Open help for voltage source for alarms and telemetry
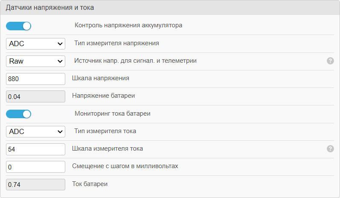The width and height of the screenshot is (340, 198). pos(330,61)
